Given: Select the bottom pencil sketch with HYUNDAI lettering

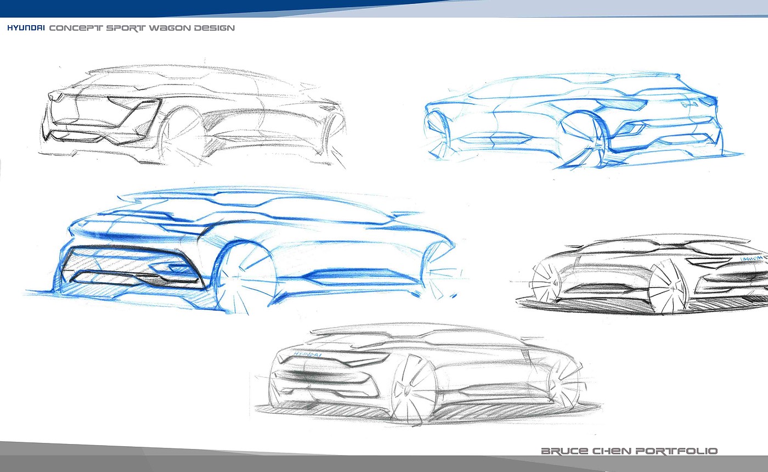Looking at the screenshot, I should click(x=428, y=375).
